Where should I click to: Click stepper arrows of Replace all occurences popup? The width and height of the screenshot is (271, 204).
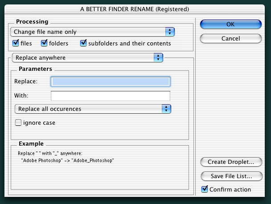pos(166,109)
